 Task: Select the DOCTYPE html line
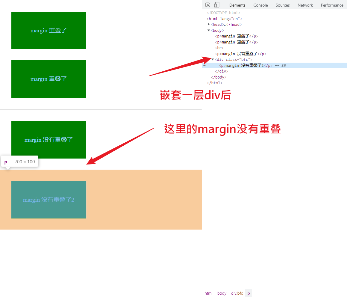pos(224,13)
